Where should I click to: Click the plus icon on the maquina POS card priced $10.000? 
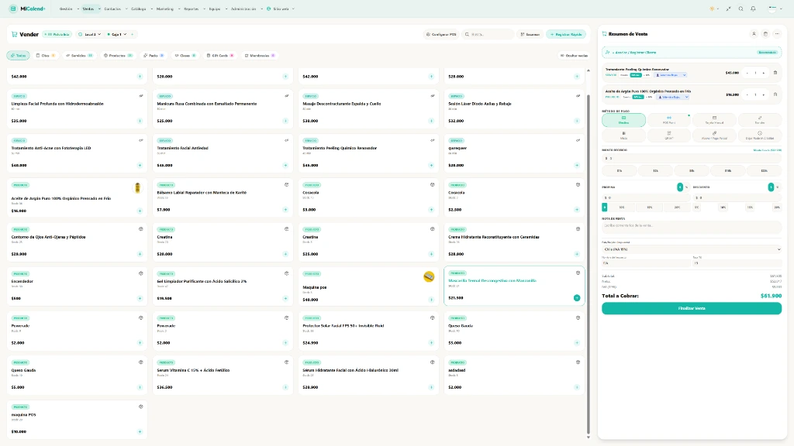pos(140,432)
